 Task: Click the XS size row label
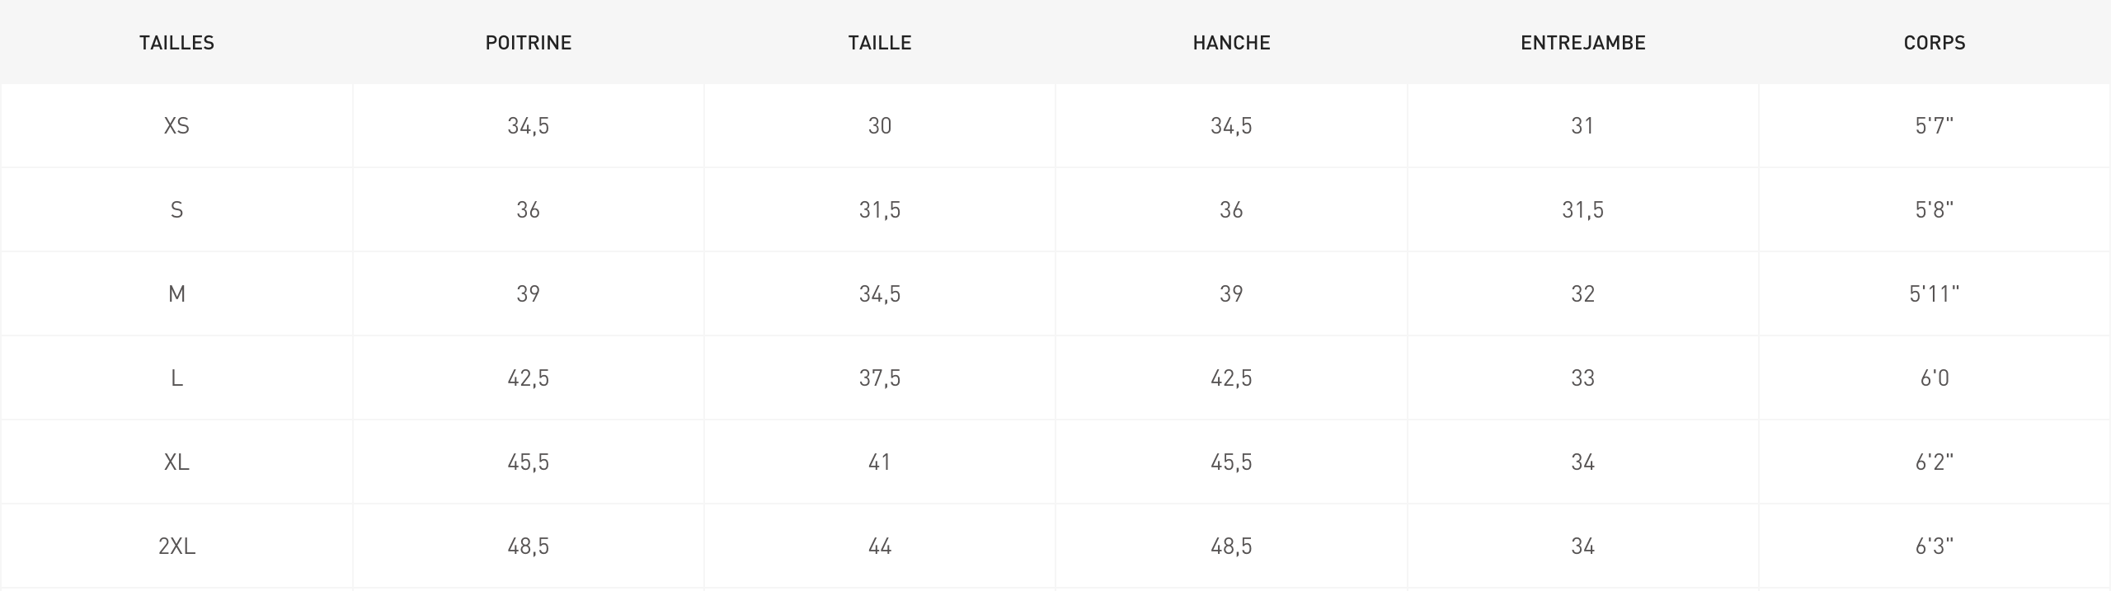[x=176, y=126]
